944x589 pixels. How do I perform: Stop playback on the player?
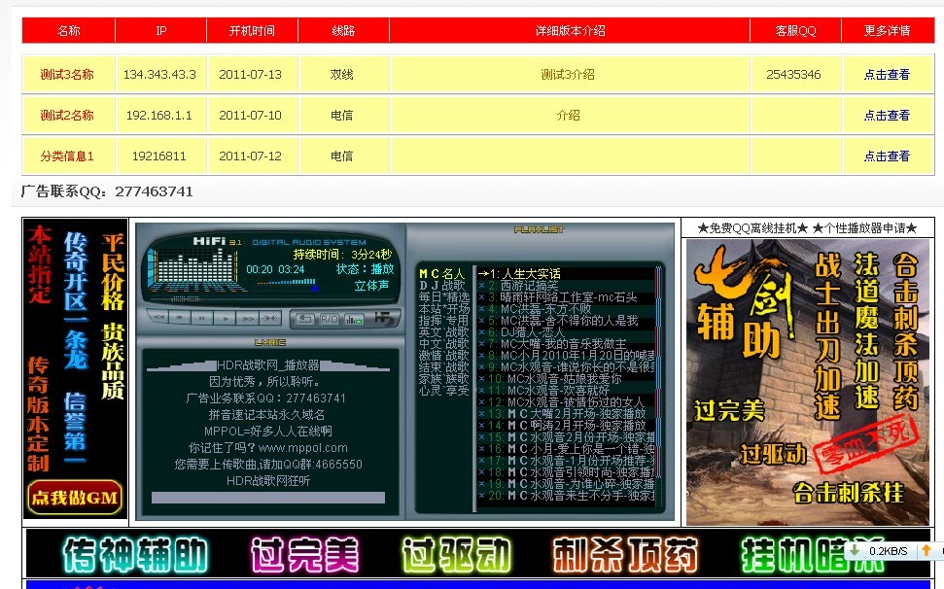click(181, 319)
